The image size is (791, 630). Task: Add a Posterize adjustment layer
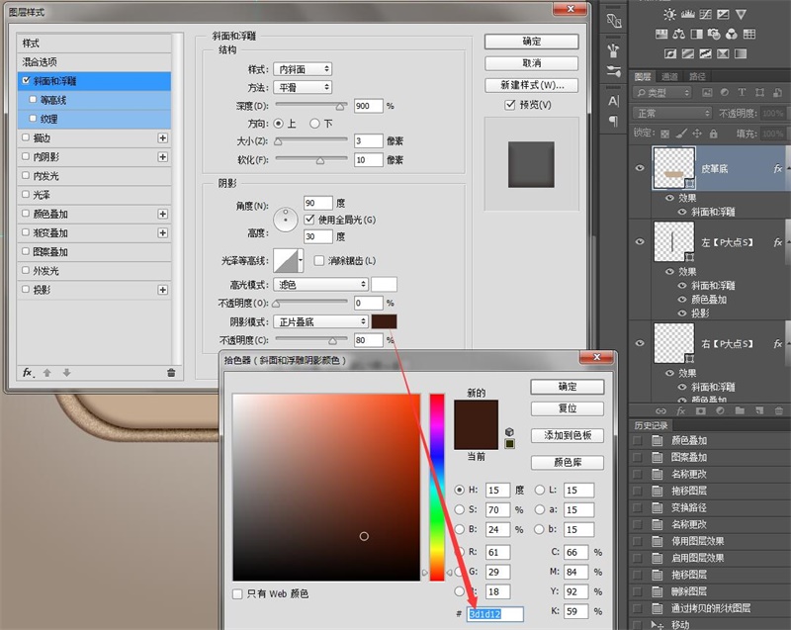(687, 53)
